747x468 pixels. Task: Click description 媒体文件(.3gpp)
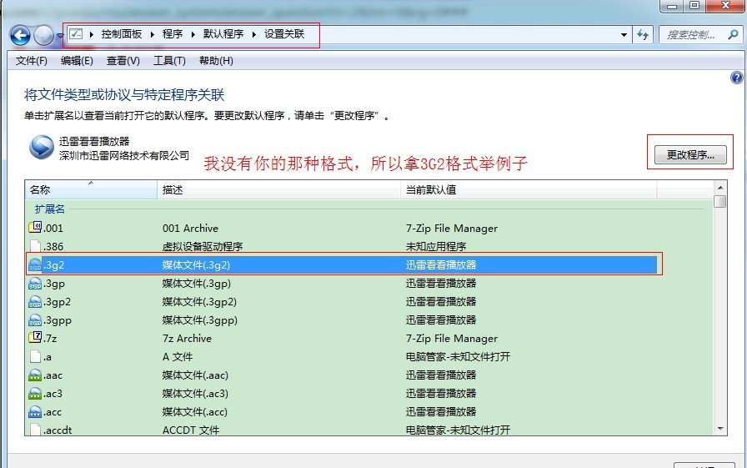click(199, 320)
